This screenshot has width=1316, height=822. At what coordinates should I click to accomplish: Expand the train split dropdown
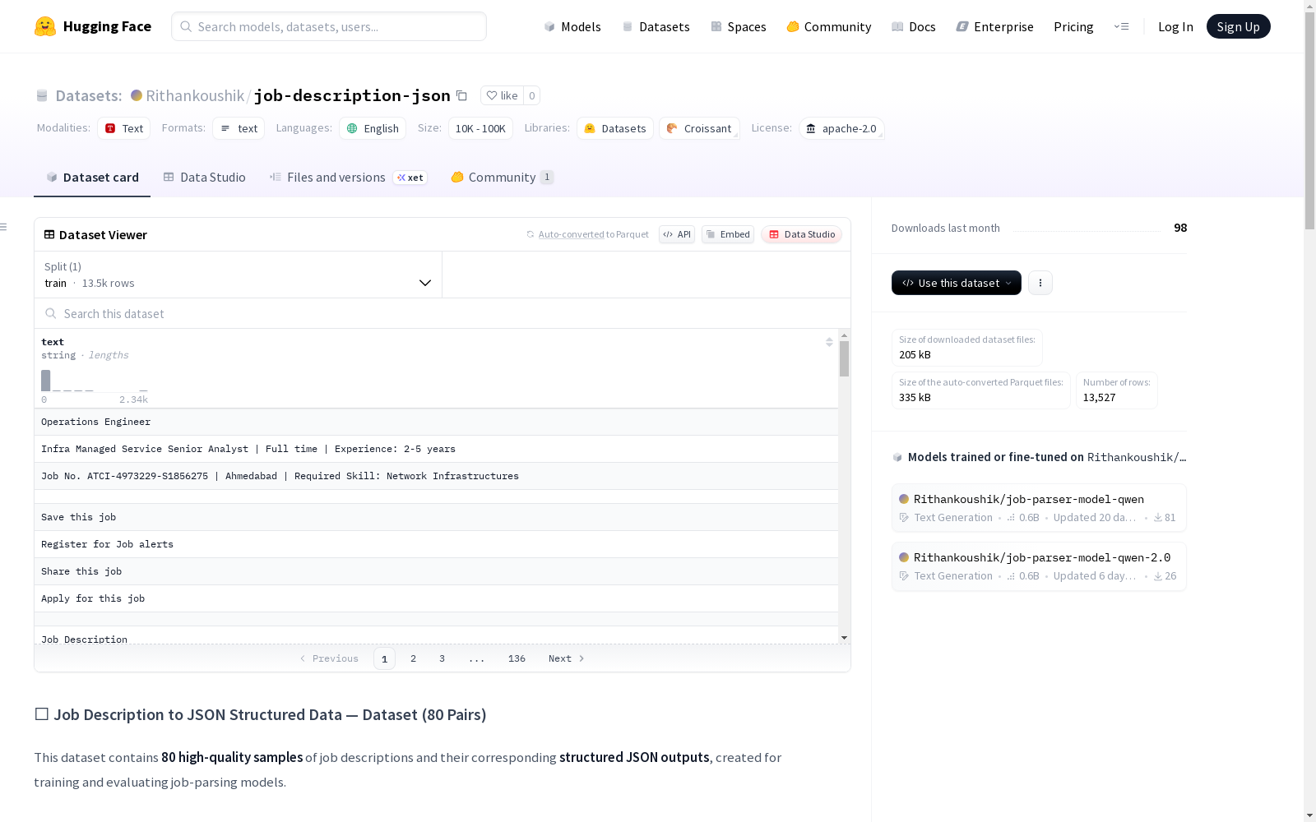pos(239,275)
